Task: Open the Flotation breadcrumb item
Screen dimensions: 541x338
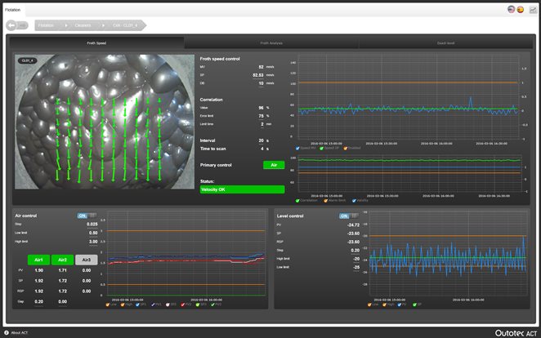Action: (46, 25)
